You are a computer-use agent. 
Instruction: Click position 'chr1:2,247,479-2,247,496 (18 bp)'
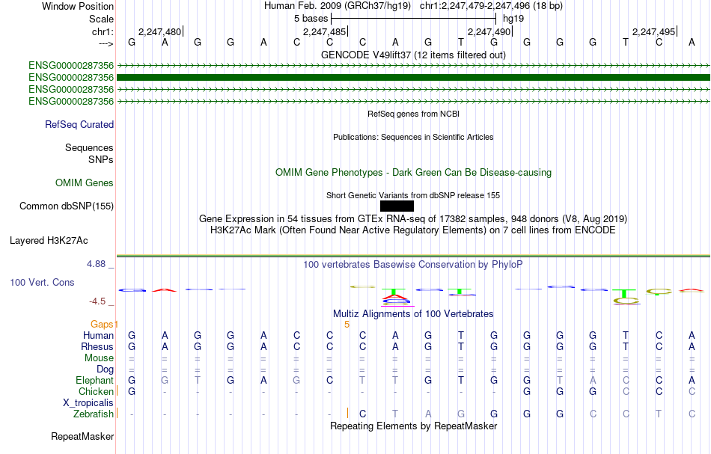(x=491, y=6)
